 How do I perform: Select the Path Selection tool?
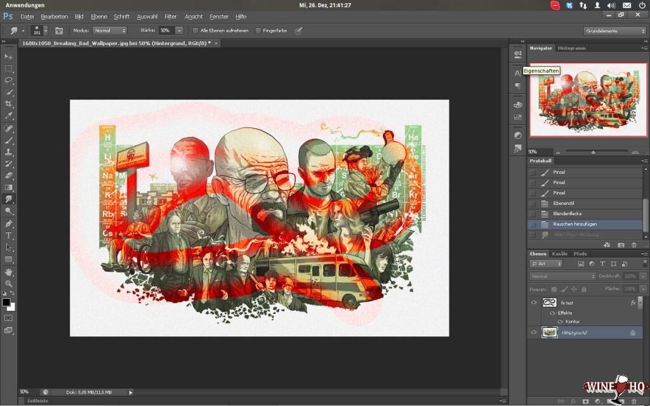[x=9, y=247]
